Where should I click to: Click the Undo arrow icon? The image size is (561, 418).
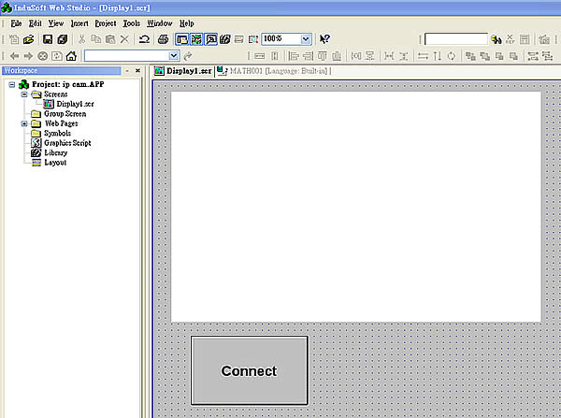click(x=144, y=39)
